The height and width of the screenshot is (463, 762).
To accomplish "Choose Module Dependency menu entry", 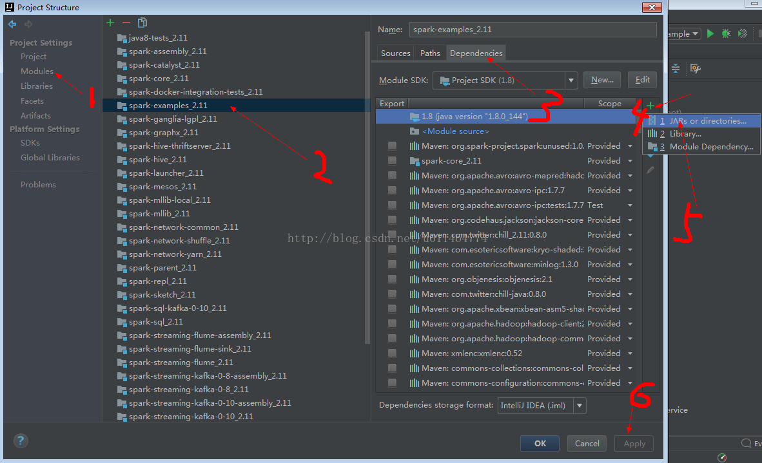I will 702,147.
